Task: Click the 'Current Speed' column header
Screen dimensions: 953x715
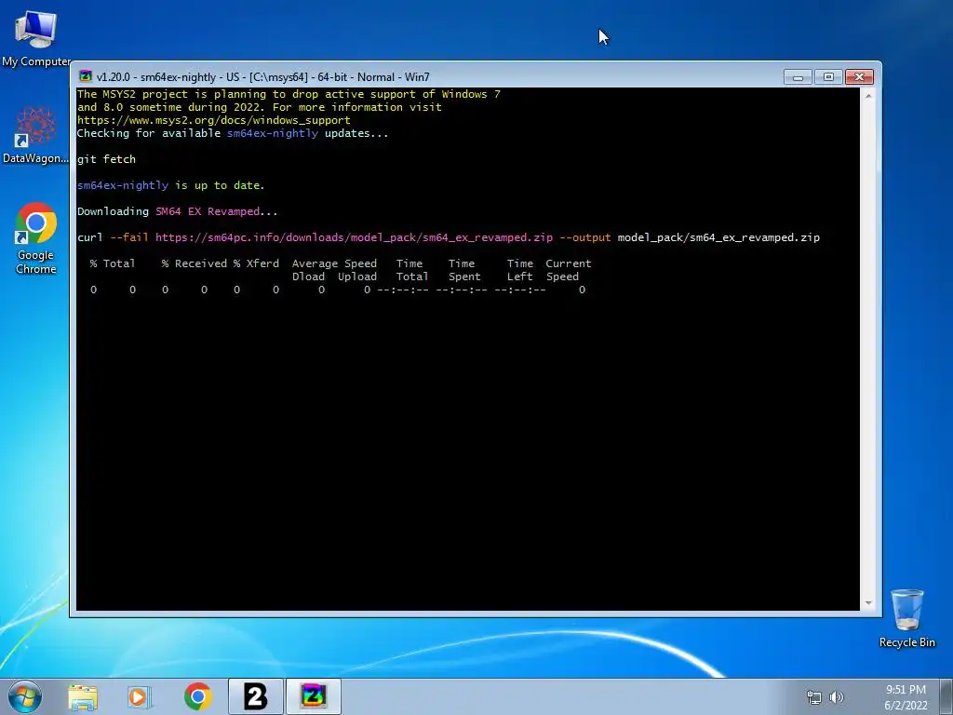Action: tap(569, 270)
